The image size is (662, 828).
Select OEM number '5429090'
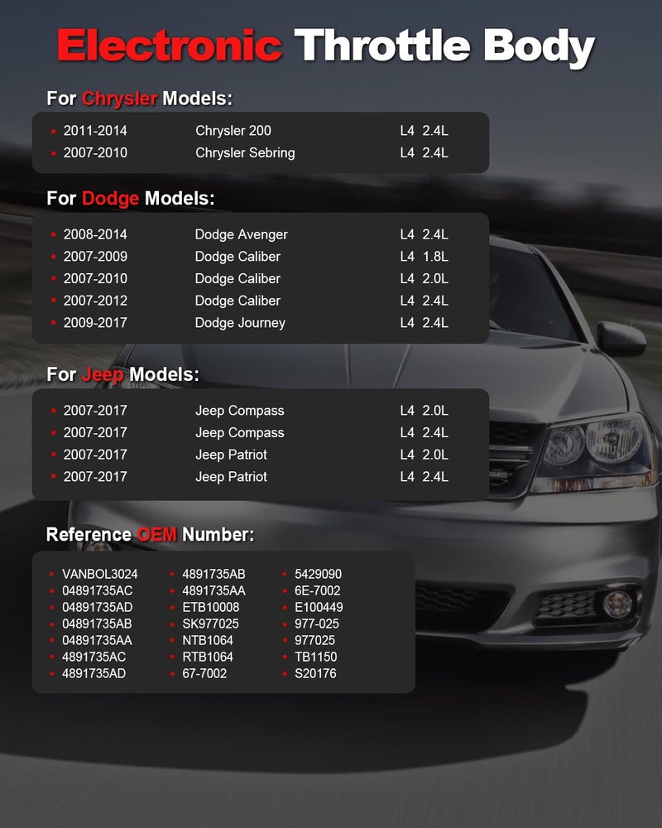click(319, 574)
